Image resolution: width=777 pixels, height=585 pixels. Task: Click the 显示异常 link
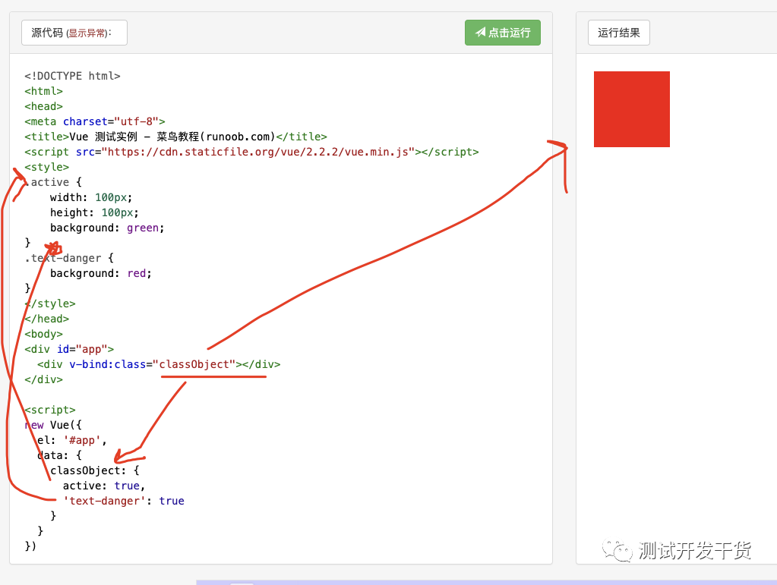87,33
